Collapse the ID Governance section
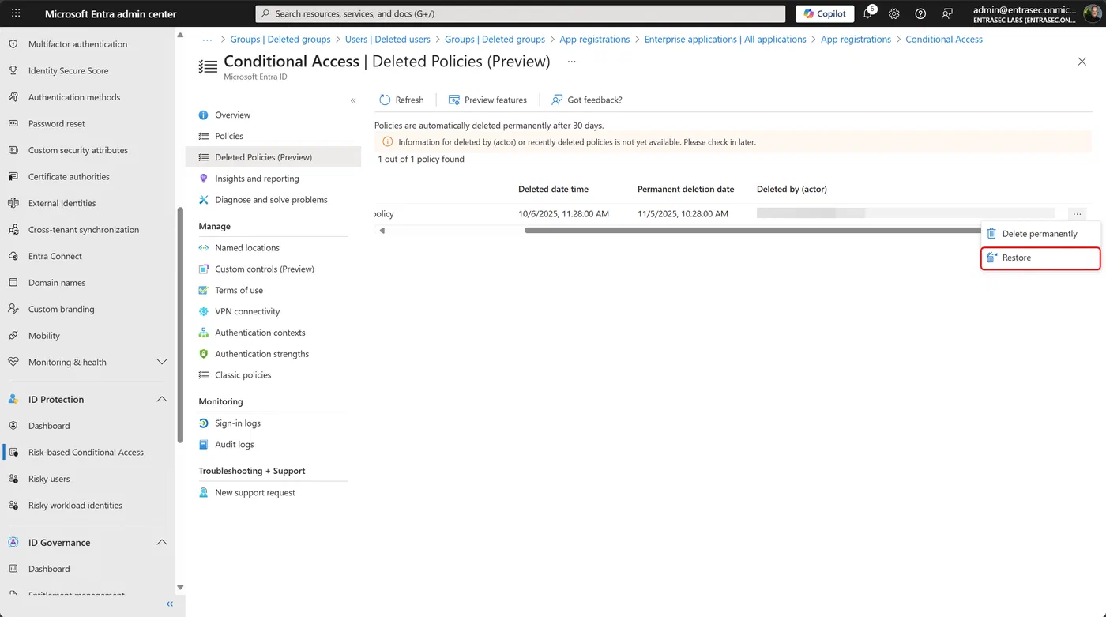 (x=162, y=543)
